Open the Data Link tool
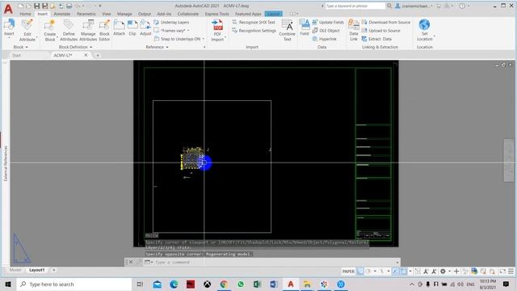The height and width of the screenshot is (291, 517). [354, 31]
